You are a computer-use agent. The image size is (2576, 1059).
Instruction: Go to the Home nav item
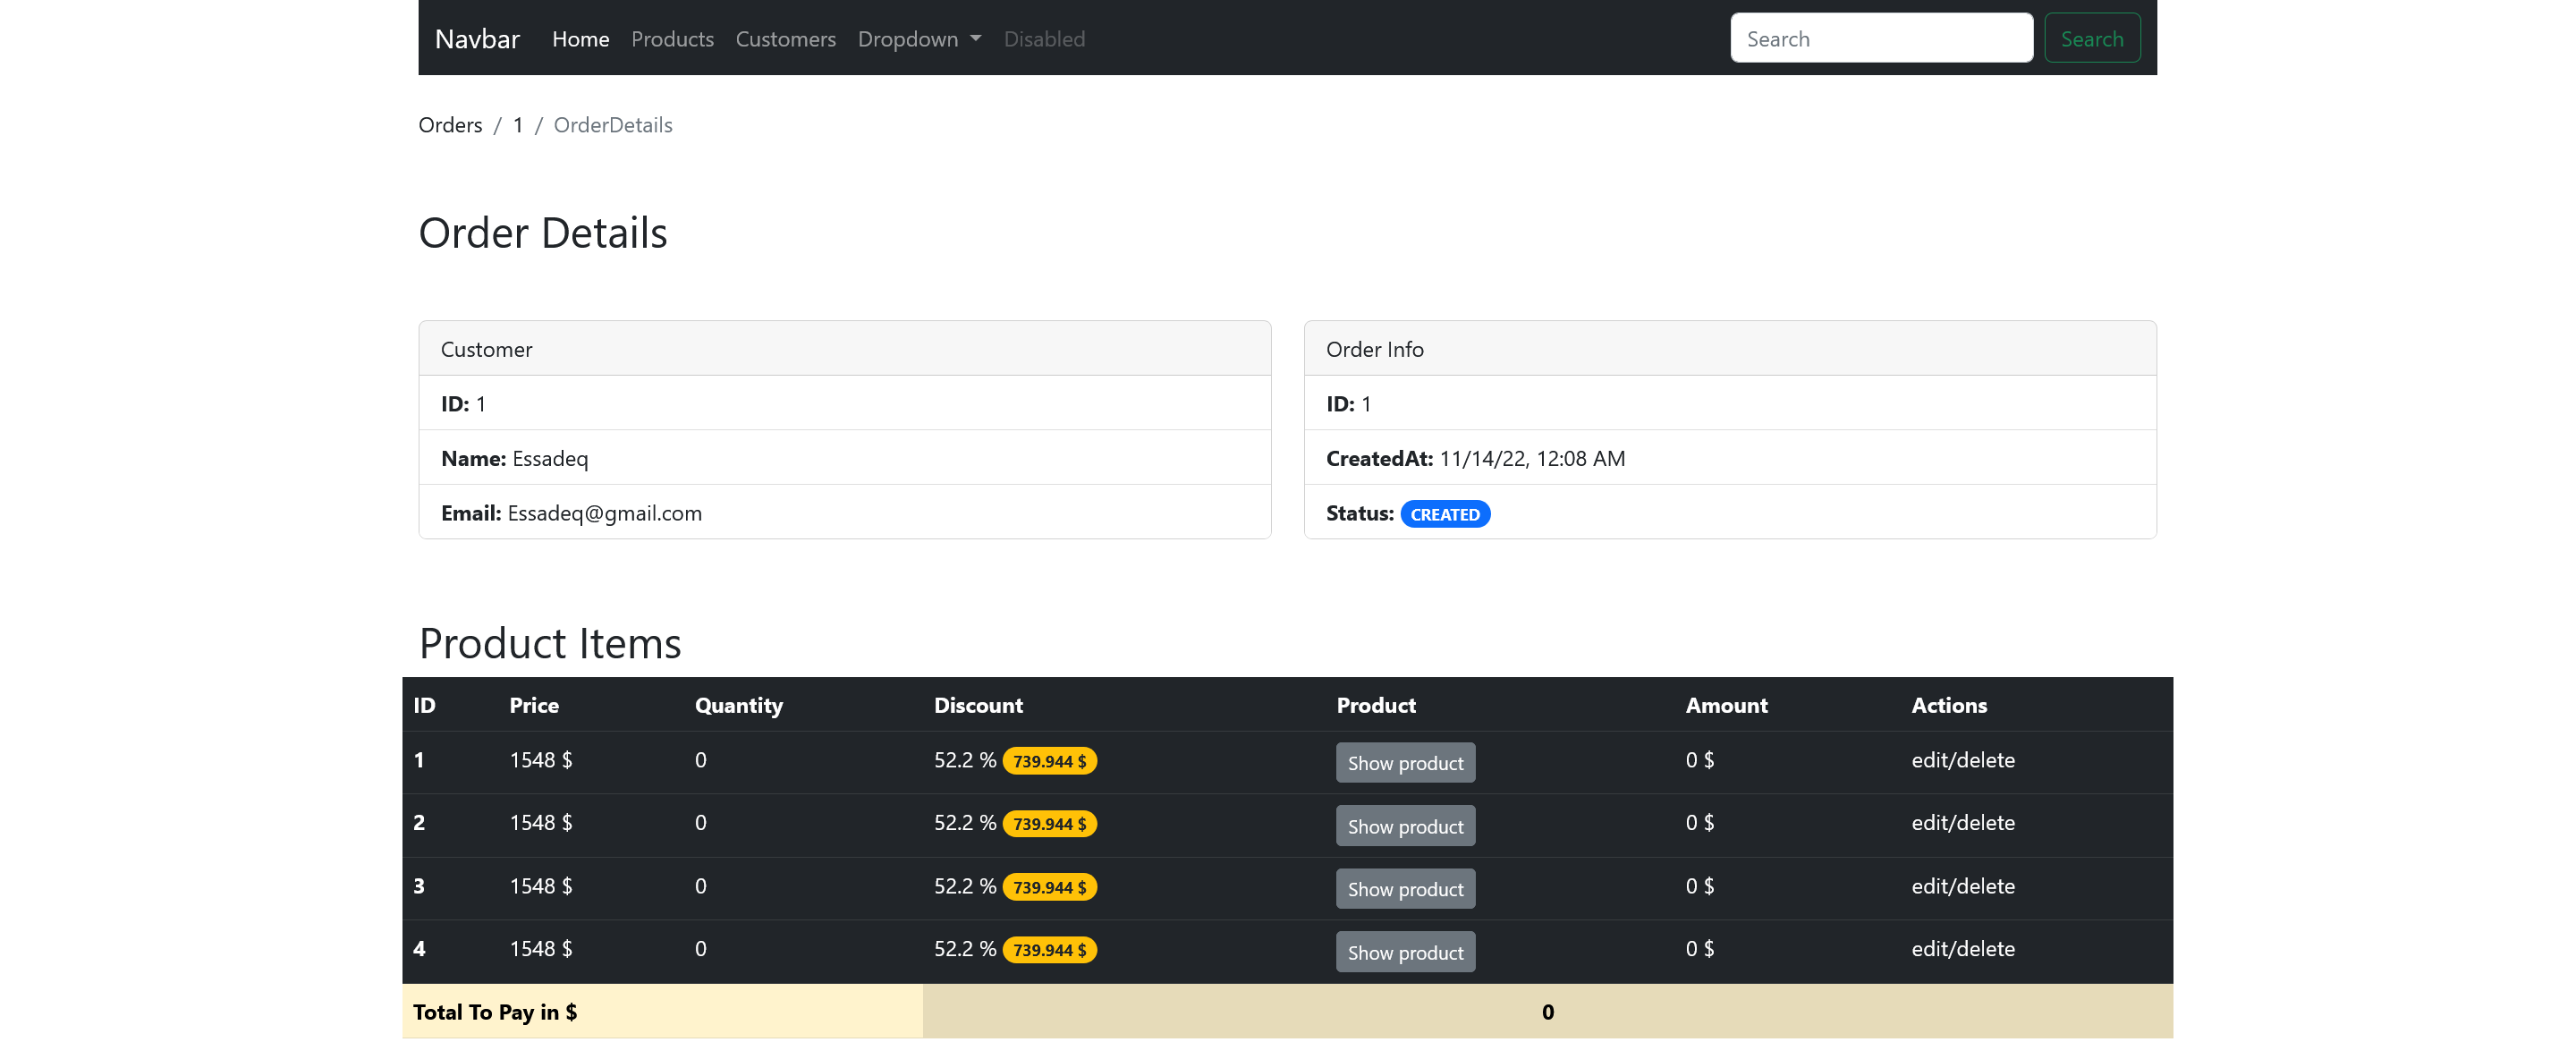pos(580,39)
